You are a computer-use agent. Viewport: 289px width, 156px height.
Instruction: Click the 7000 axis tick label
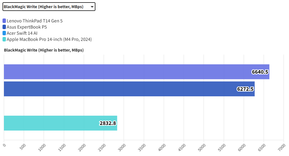point(281,146)
